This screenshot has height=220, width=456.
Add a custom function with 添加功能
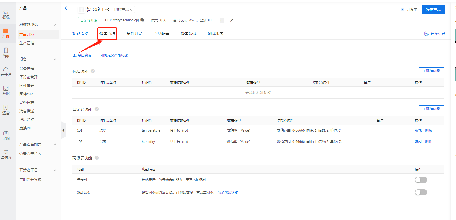point(431,109)
